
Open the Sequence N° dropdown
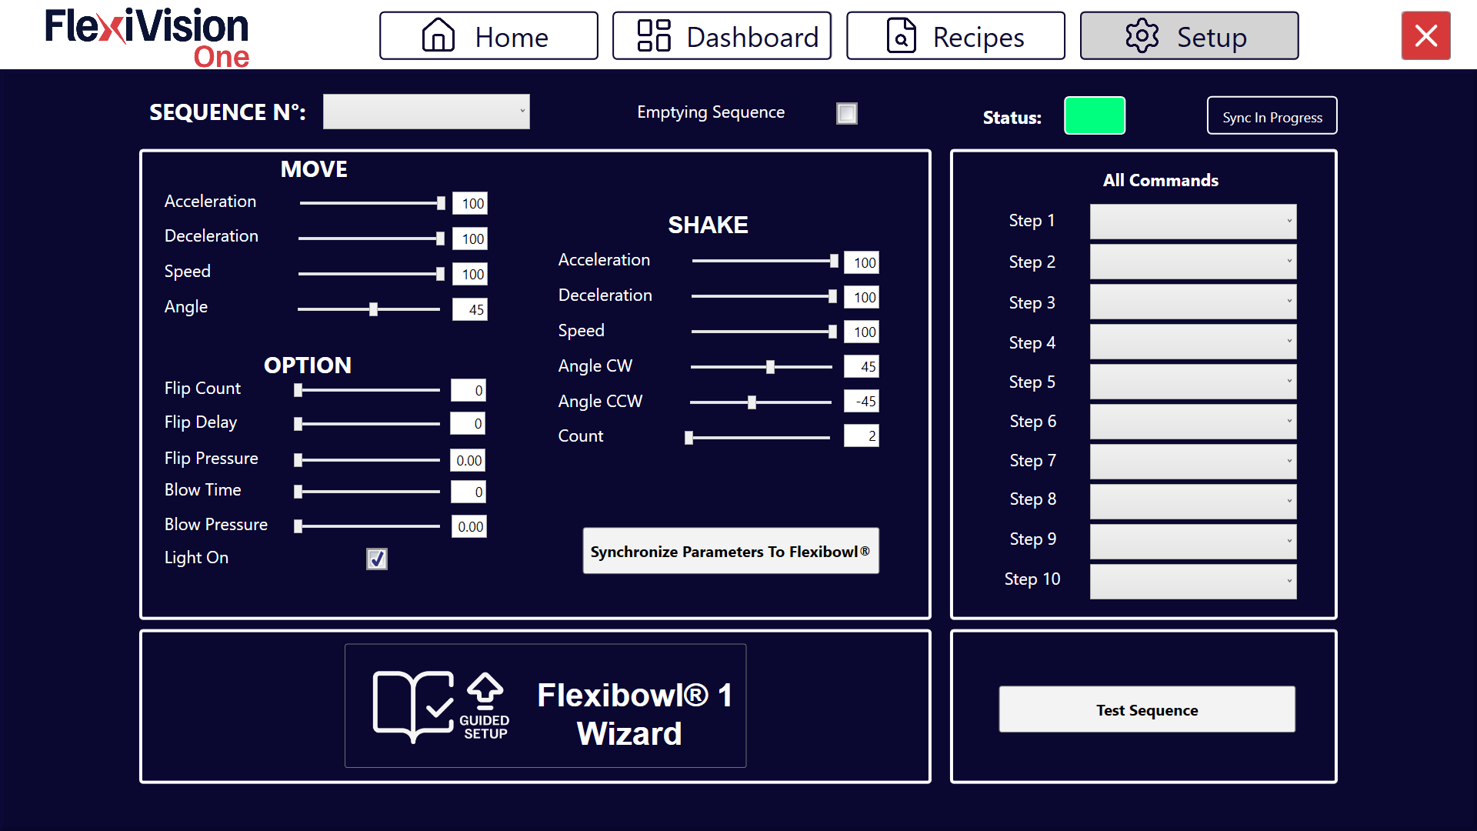click(426, 112)
